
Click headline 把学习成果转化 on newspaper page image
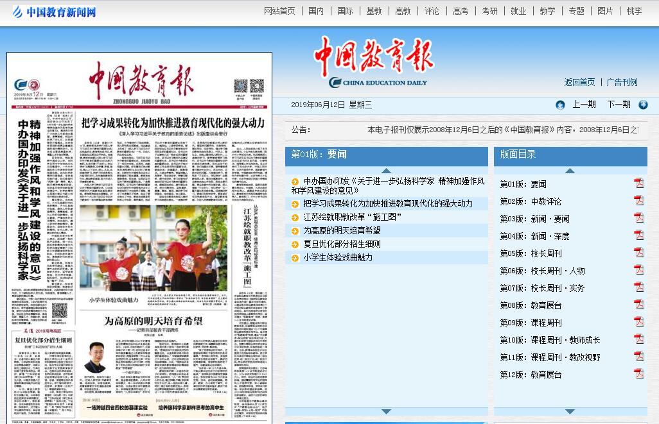click(173, 123)
